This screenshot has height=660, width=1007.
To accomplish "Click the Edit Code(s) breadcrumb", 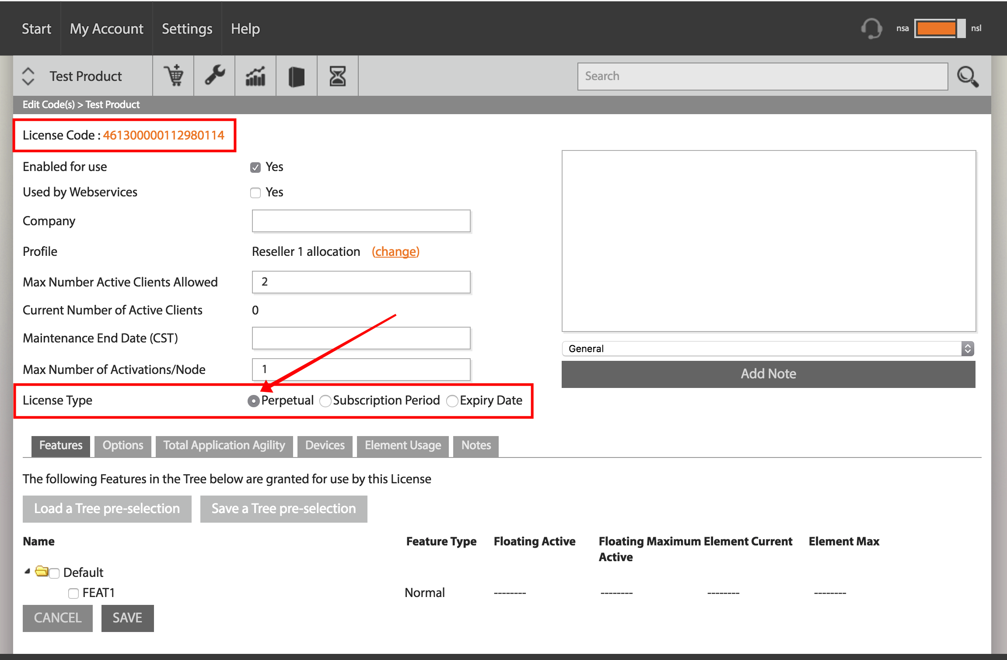I will tap(49, 105).
